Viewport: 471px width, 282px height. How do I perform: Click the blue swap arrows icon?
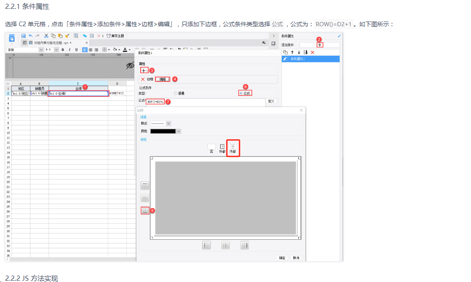[x=85, y=36]
